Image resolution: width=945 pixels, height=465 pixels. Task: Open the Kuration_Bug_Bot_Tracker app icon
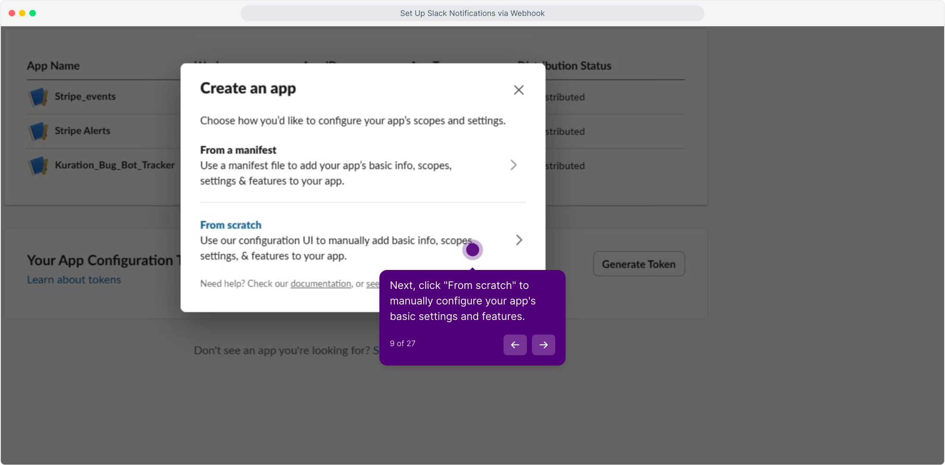38,166
